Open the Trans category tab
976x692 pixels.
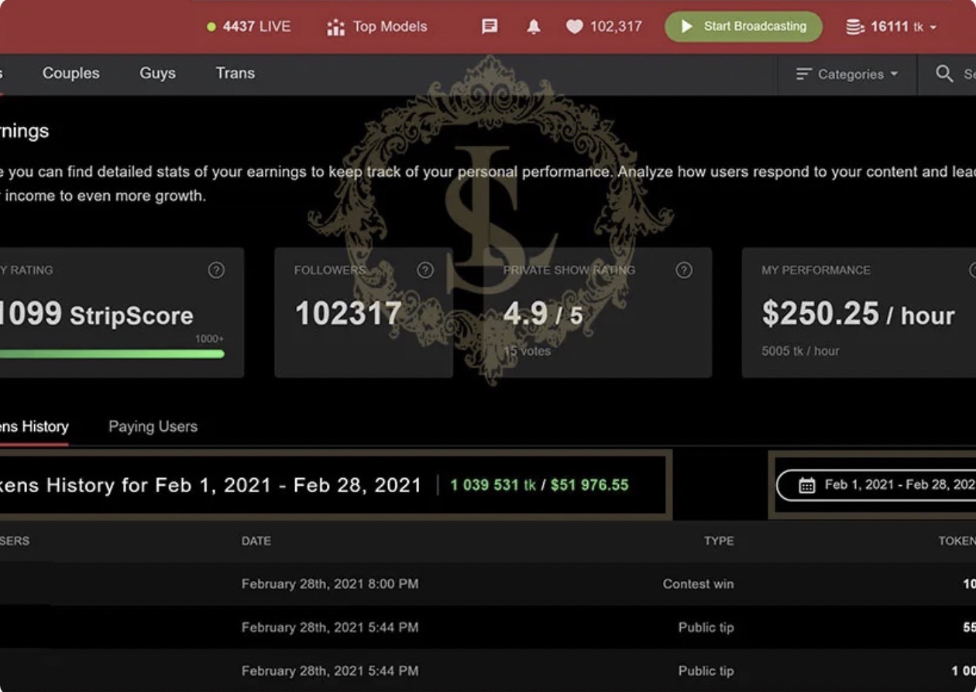coord(235,73)
